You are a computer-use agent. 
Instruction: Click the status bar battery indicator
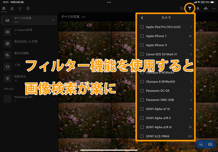pos(213,2)
